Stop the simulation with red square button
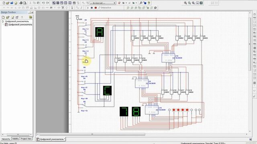257x144 pixels. pyautogui.click(x=96, y=8)
